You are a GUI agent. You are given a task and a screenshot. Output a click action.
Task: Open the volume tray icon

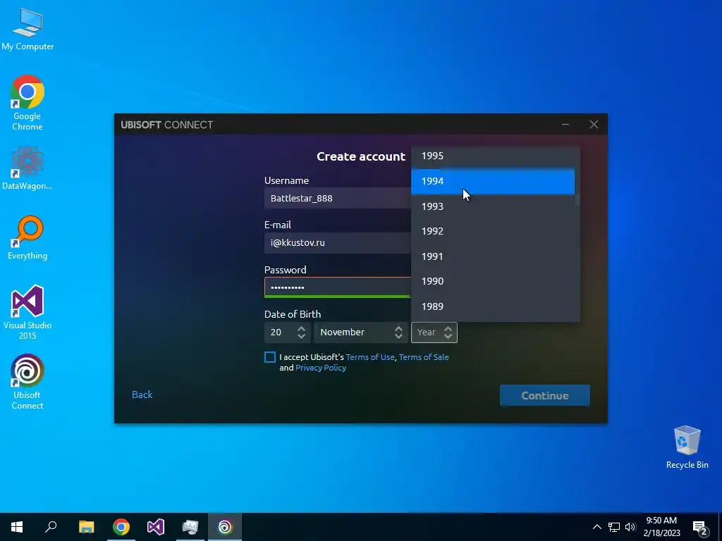click(x=630, y=527)
